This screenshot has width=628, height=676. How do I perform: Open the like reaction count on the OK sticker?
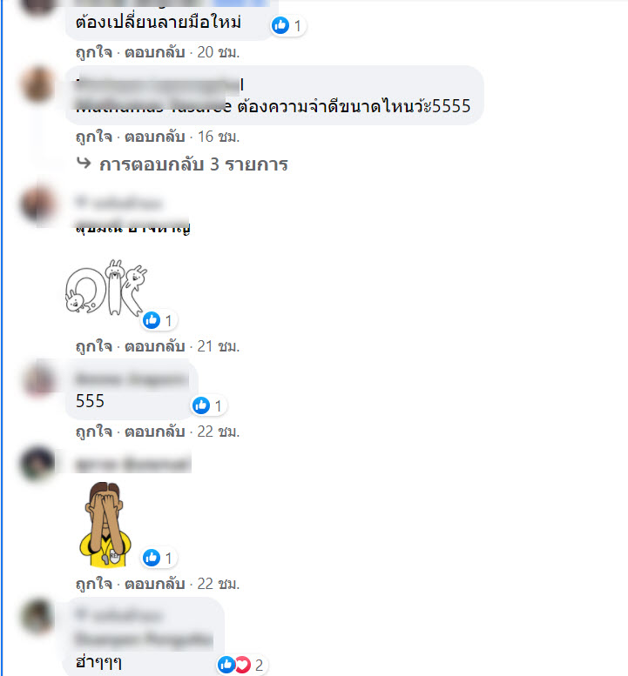[159, 320]
